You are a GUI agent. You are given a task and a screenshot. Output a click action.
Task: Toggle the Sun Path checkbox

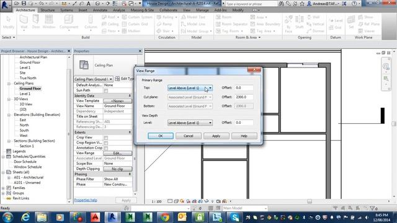click(106, 90)
